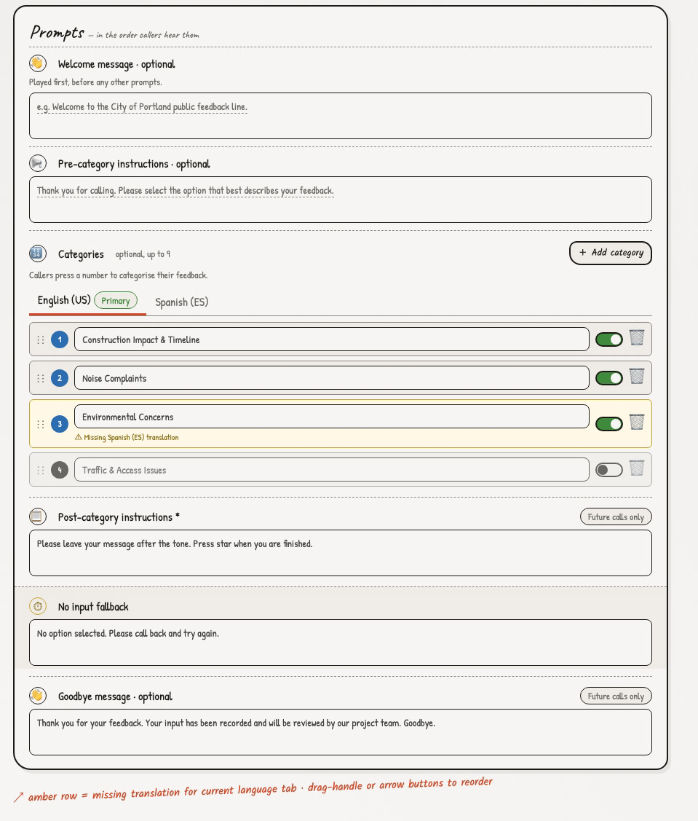698x821 pixels.
Task: Click the Add category button
Action: coord(610,253)
